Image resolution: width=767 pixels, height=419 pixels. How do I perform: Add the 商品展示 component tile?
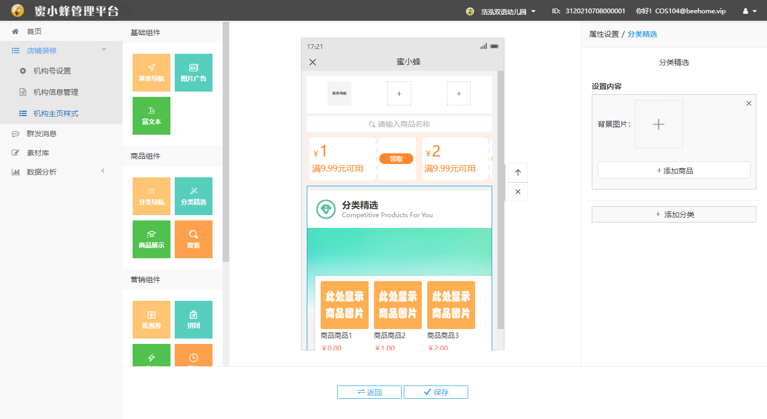[151, 239]
